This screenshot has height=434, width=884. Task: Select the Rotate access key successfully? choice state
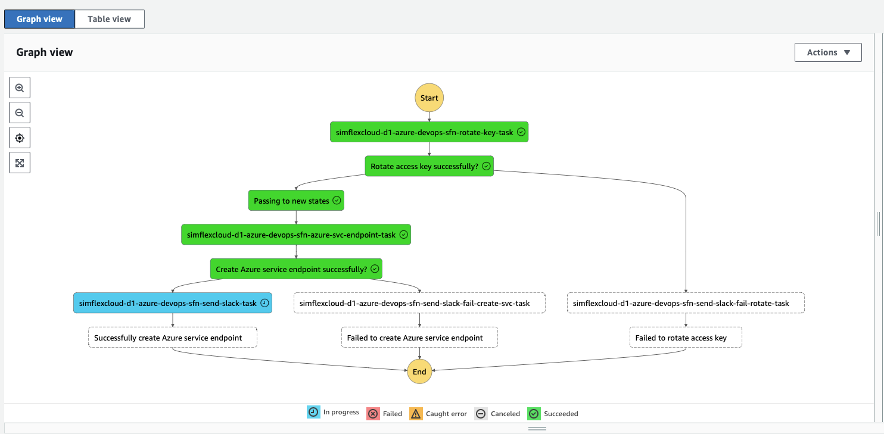point(429,167)
